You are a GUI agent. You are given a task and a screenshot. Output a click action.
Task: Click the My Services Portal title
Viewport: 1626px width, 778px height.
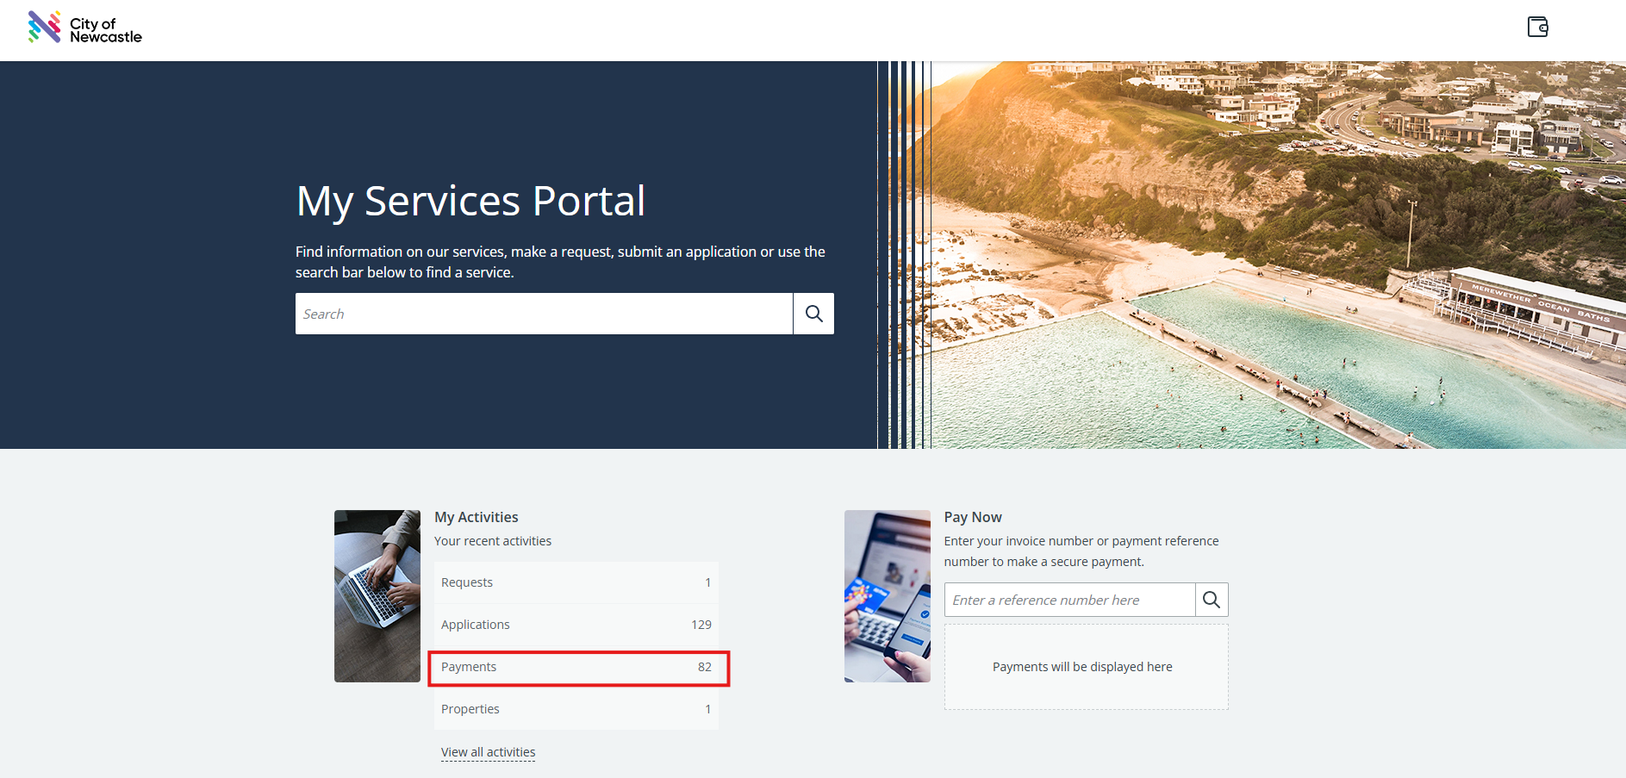pyautogui.click(x=470, y=201)
